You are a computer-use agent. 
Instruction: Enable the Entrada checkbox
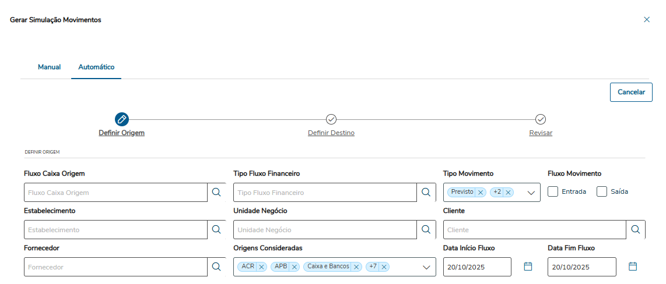[553, 191]
